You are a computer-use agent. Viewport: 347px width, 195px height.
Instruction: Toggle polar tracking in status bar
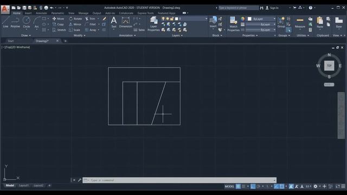pyautogui.click(x=258, y=186)
